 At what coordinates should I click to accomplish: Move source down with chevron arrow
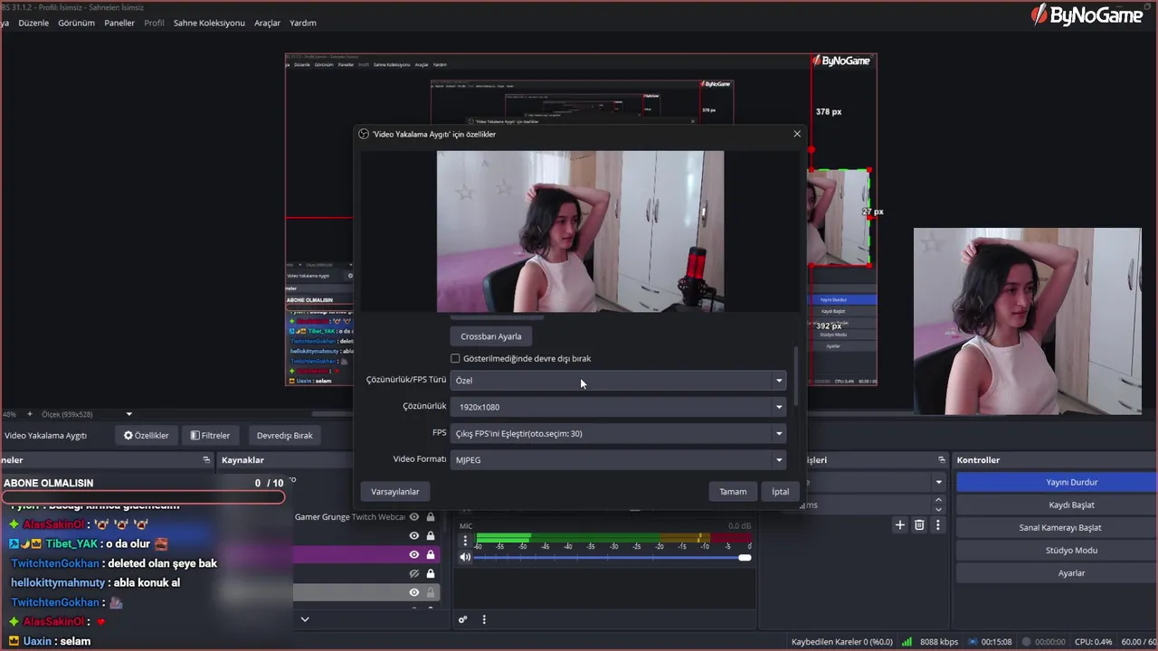click(305, 619)
